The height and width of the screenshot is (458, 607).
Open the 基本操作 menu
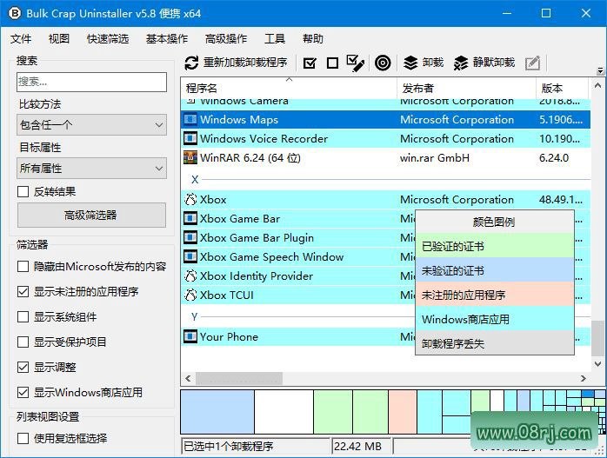point(167,39)
